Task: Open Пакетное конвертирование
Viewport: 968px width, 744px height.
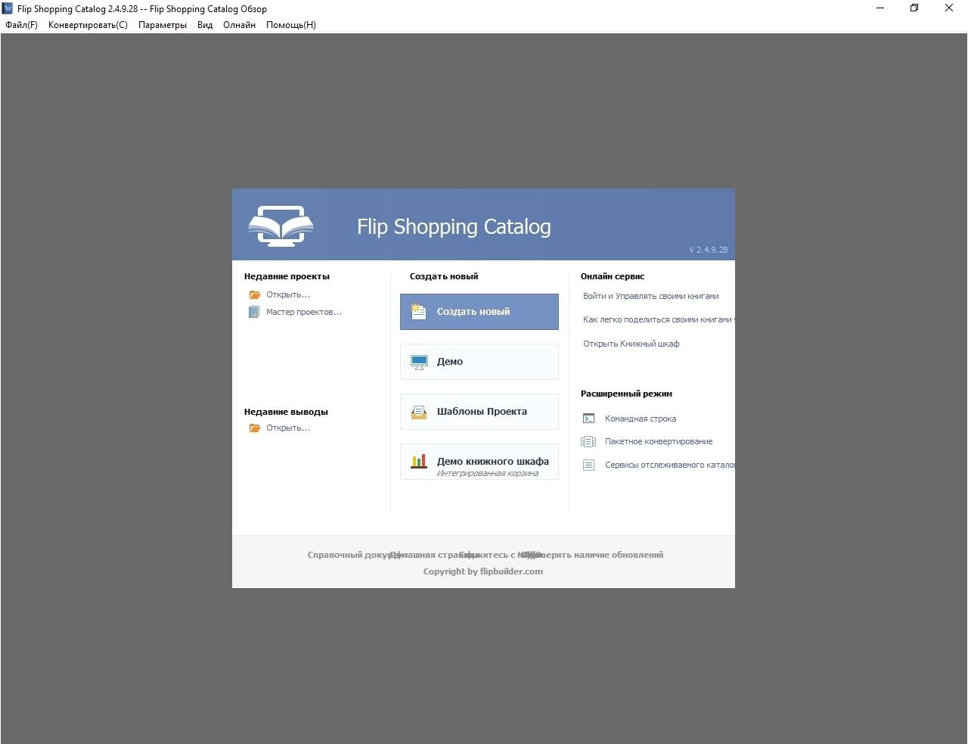Action: pyautogui.click(x=659, y=441)
